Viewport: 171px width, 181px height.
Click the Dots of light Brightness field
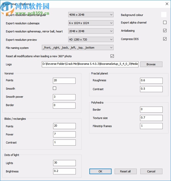64,171
